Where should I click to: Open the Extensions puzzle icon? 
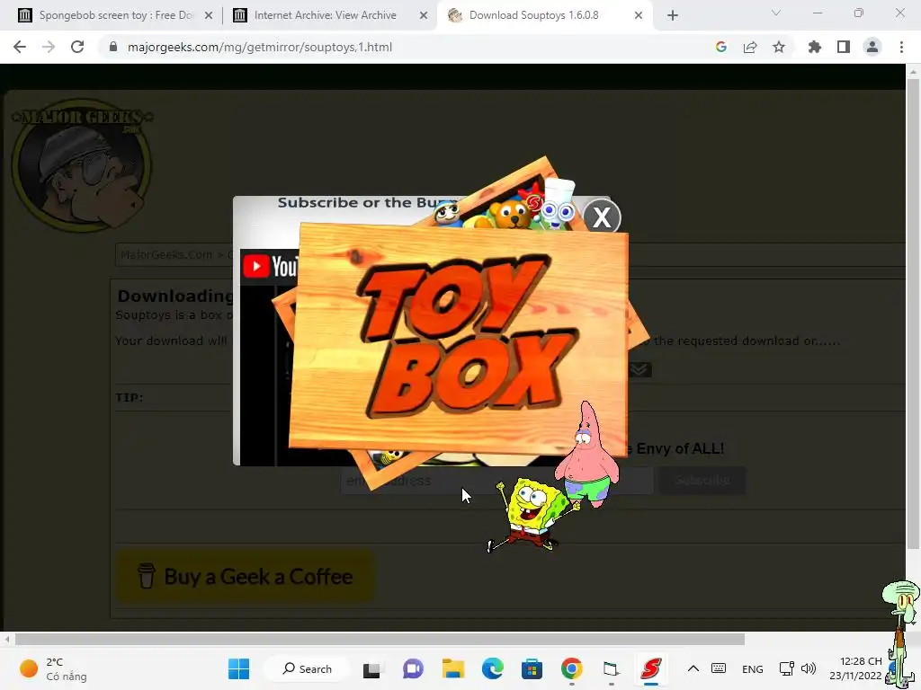pos(815,47)
